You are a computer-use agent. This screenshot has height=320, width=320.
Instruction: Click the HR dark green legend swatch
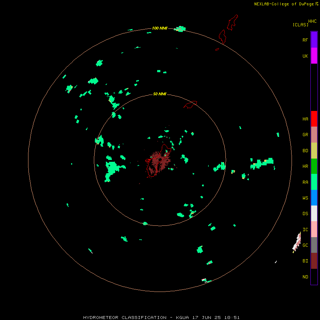tap(314, 166)
